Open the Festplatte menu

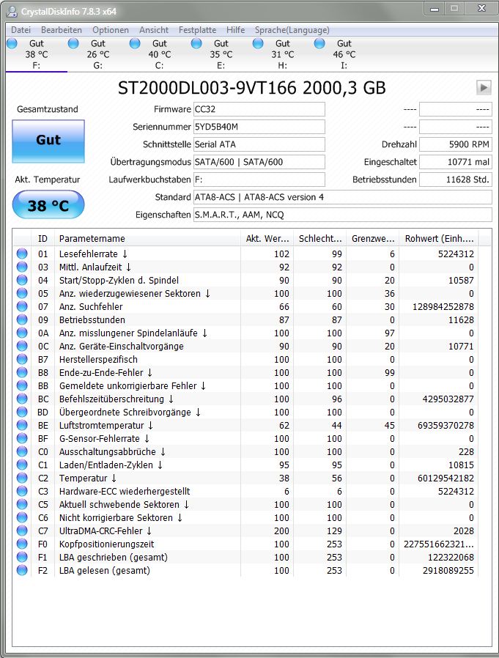coord(197,30)
